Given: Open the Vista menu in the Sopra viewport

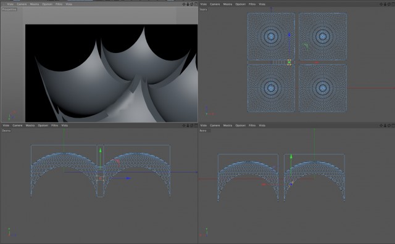Looking at the screenshot, I should pyautogui.click(x=262, y=4).
